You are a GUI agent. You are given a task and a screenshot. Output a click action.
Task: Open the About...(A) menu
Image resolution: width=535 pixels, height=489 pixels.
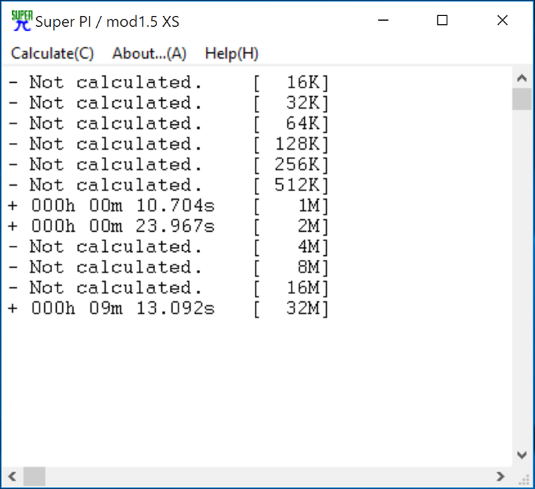[x=149, y=53]
